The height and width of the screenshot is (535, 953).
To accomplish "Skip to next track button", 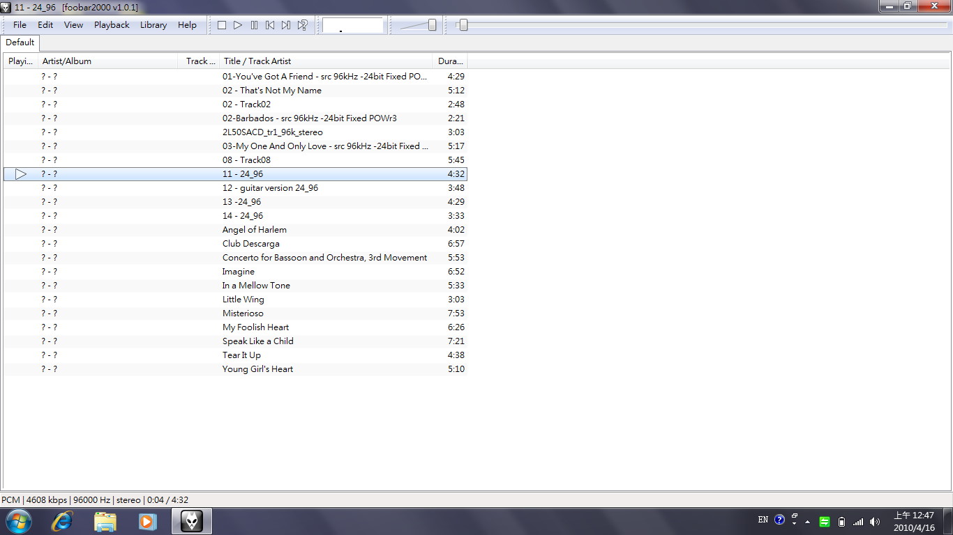I will tap(286, 25).
